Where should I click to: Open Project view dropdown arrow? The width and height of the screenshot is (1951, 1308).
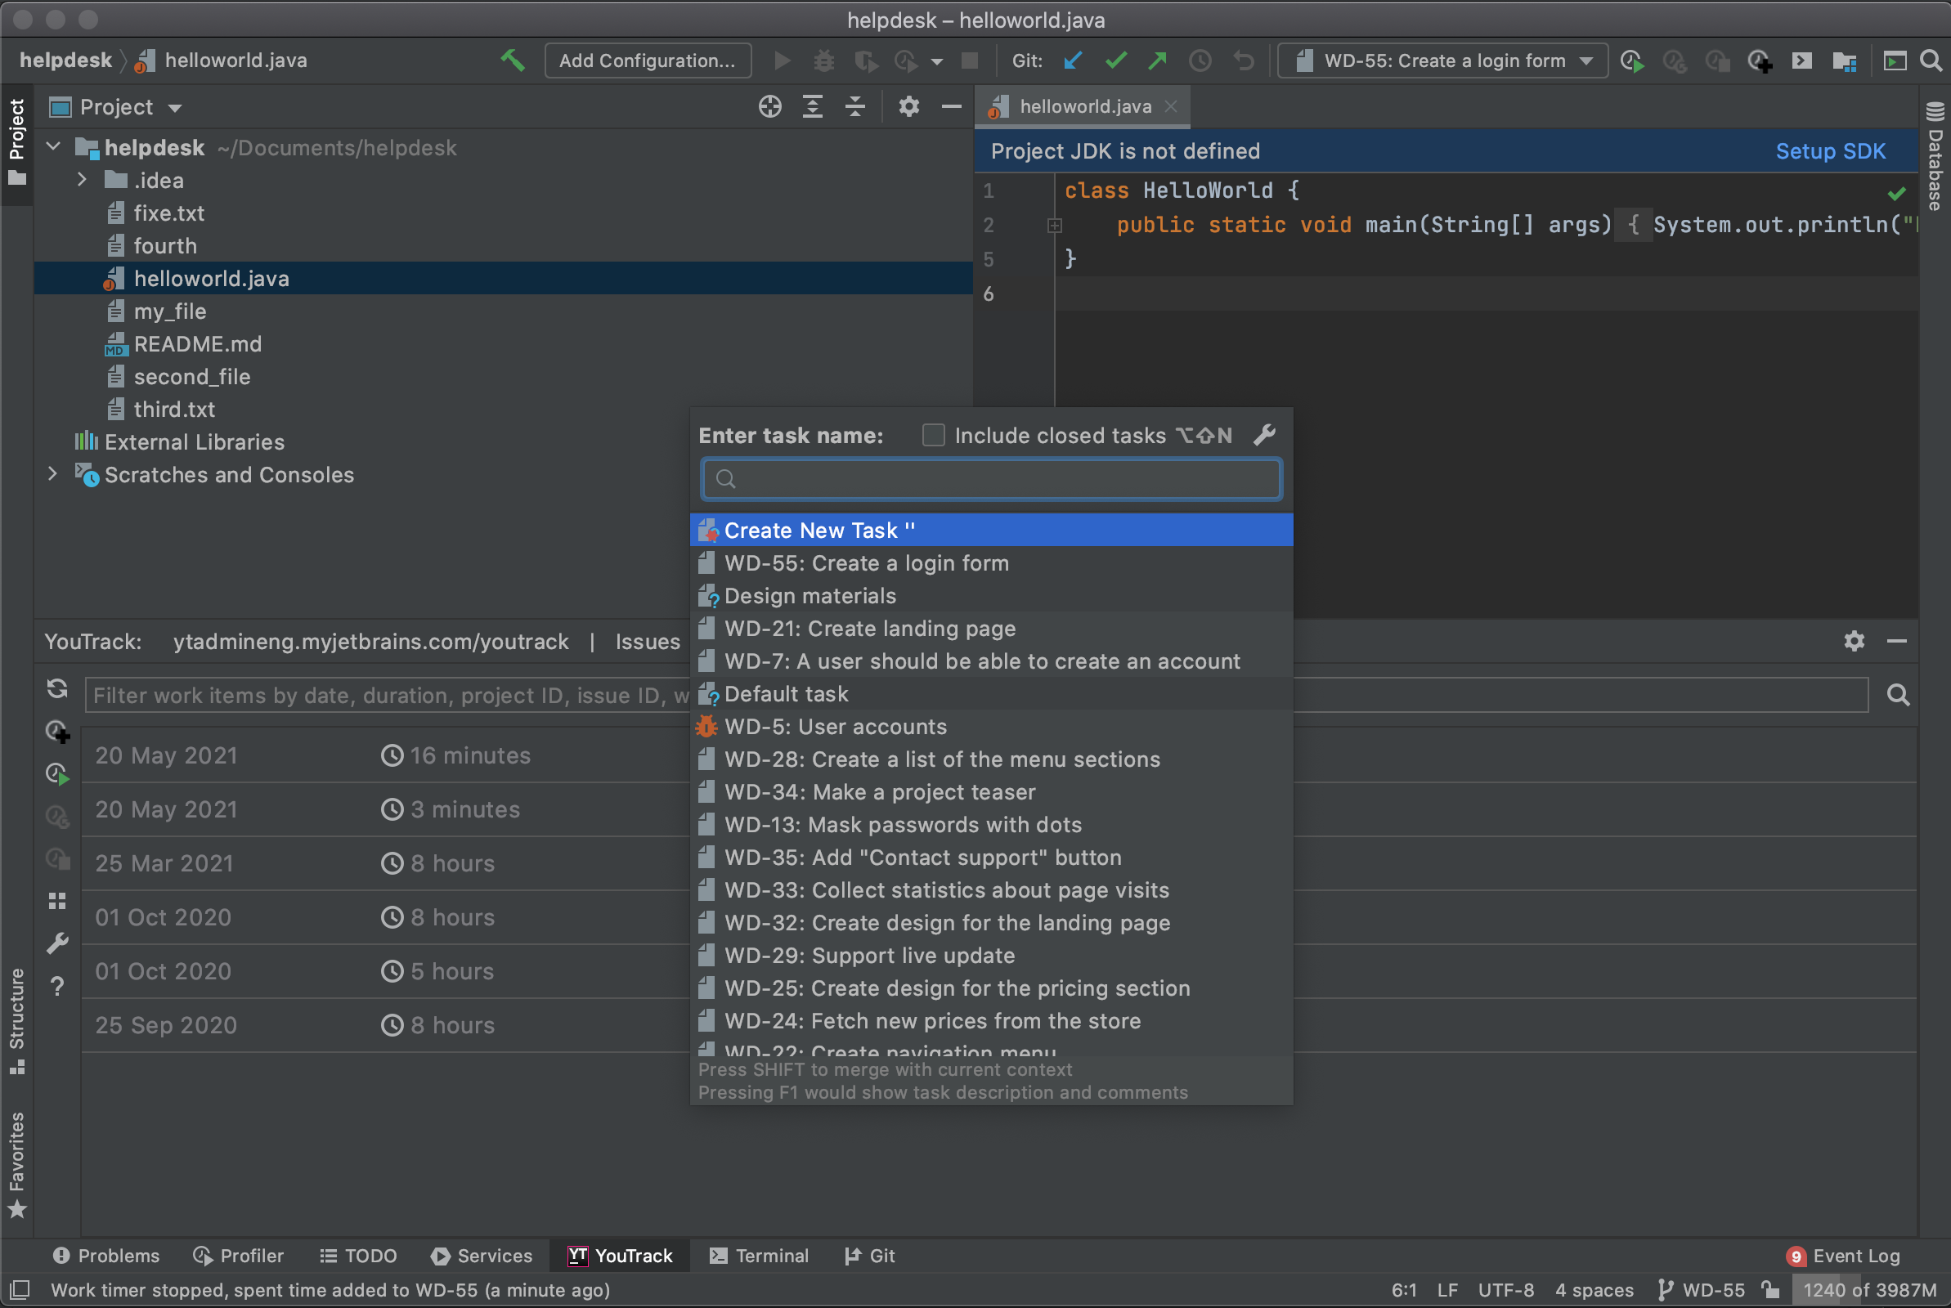(x=175, y=108)
